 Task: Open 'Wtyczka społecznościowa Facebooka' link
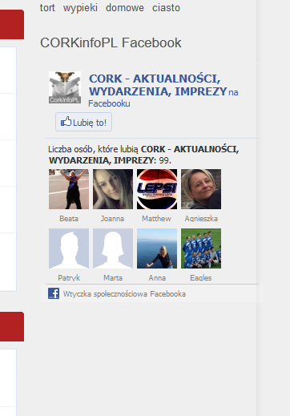pos(124,294)
